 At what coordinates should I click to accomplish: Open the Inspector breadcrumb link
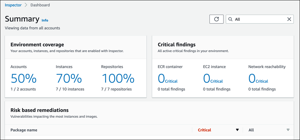(x=13, y=5)
